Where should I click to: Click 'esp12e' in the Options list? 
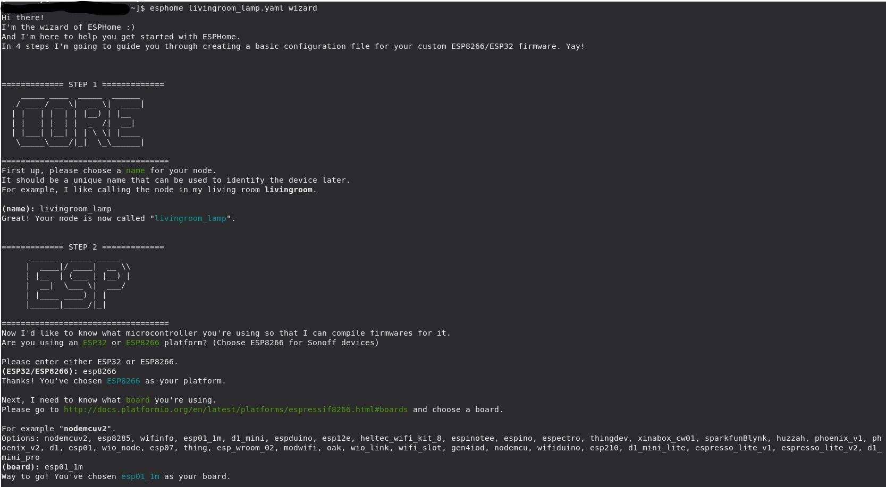coord(336,438)
